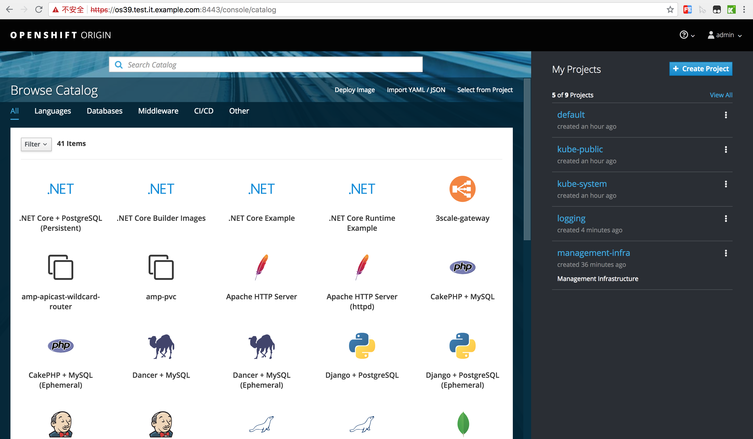Bookmark this page with the star icon

coord(670,10)
